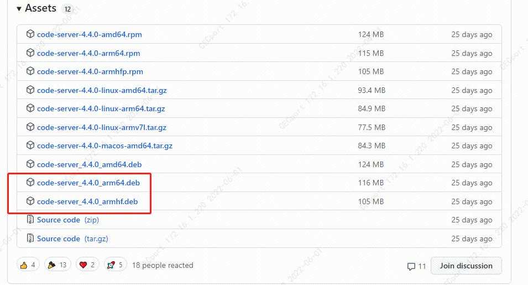
Task: Click package icon beside code-server_4.4.0_amd64.deb
Action: point(30,164)
